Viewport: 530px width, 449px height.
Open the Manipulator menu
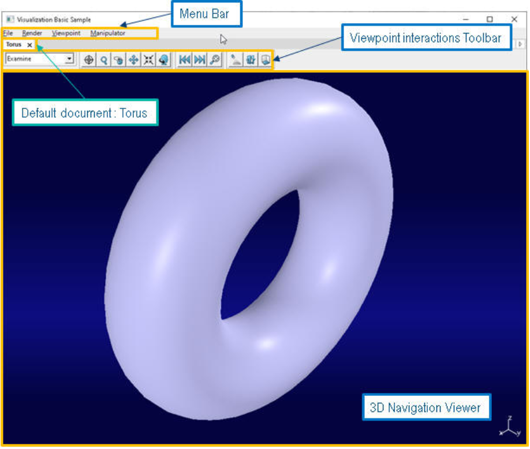[x=108, y=33]
